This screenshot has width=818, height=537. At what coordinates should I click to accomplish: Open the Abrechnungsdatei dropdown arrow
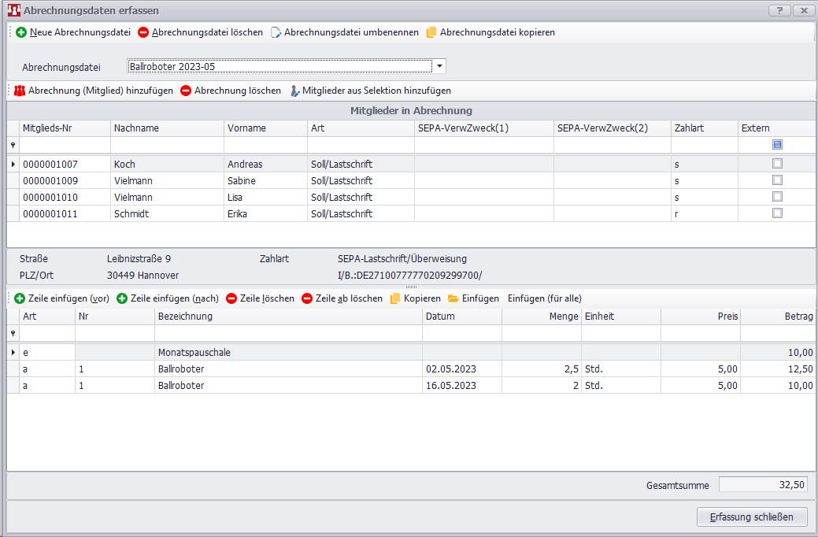439,66
